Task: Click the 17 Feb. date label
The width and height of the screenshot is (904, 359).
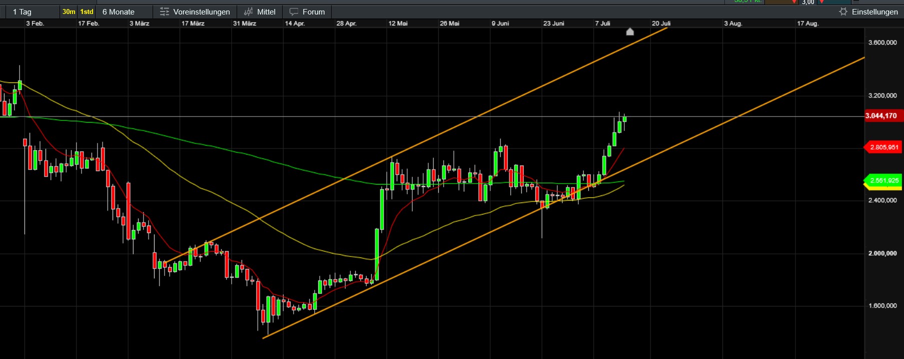Action: (89, 23)
